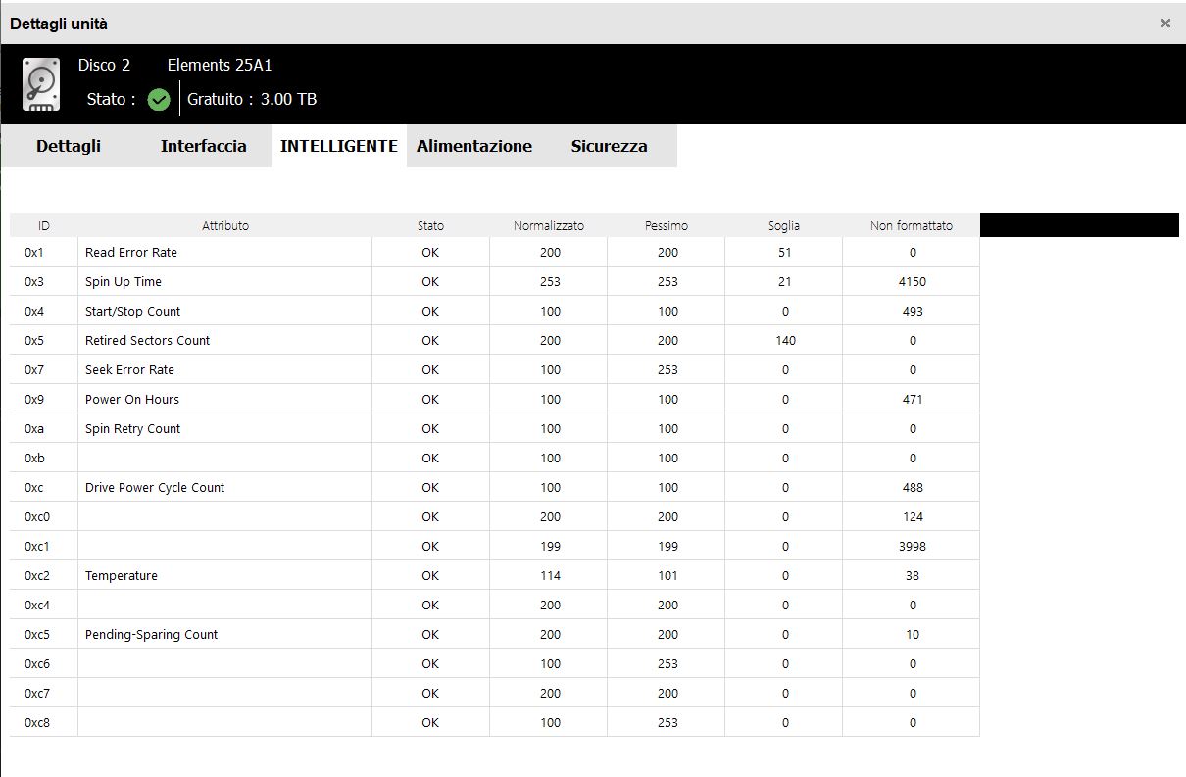The image size is (1186, 777).
Task: Click the normalized value 114
Action: coord(551,575)
